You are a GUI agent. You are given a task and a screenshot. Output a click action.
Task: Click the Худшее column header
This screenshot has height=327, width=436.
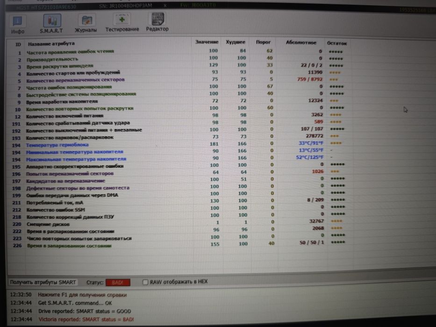coord(236,42)
